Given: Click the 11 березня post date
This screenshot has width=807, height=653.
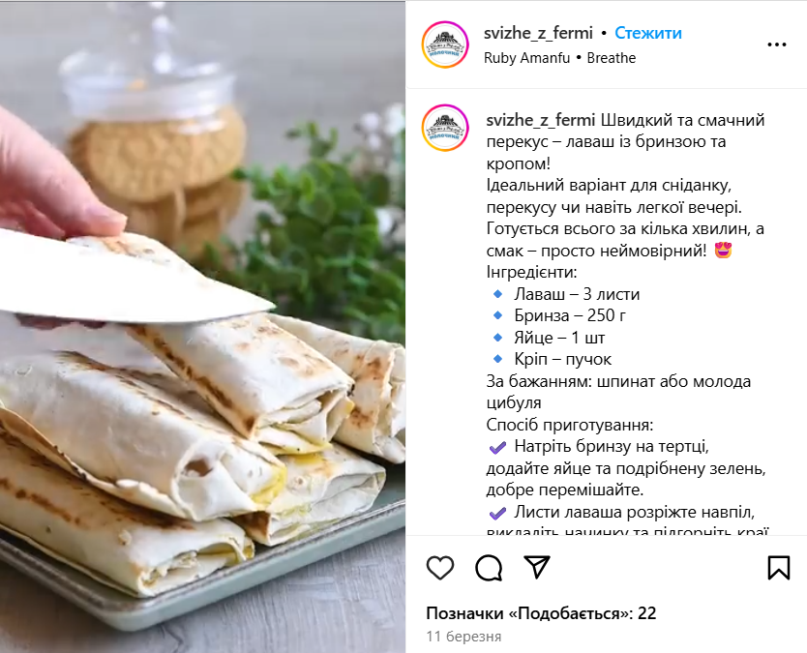Looking at the screenshot, I should 463,637.
